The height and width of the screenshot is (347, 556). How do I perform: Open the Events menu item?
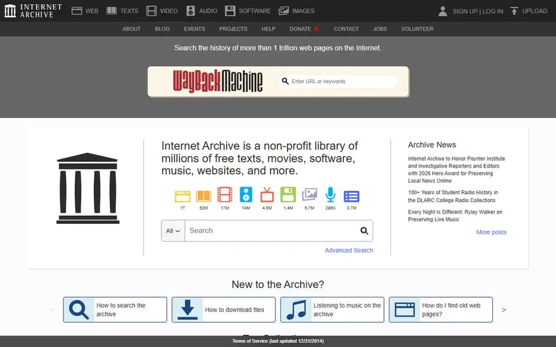click(195, 29)
